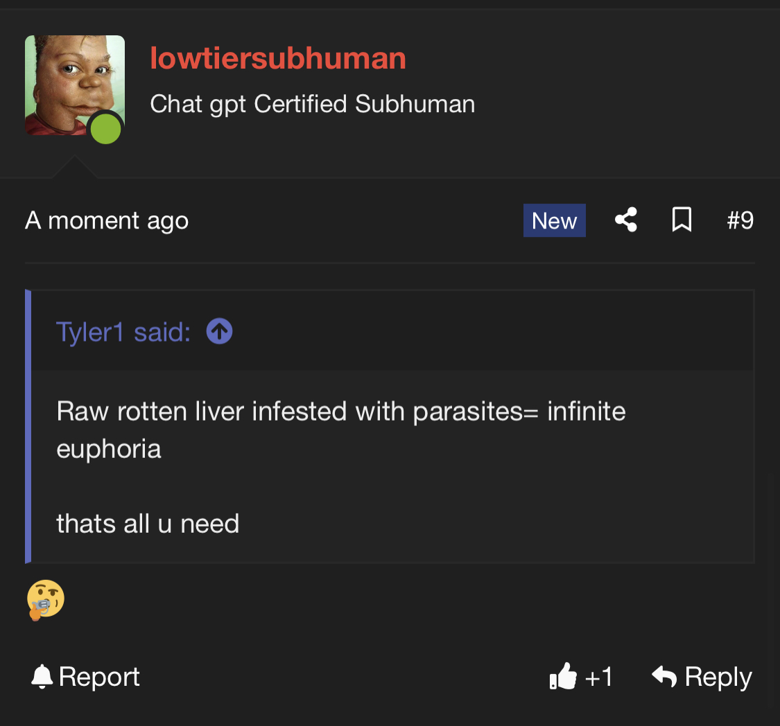This screenshot has height=726, width=780.
Task: Click the up-arrow icon beside Tyler1 said
Action: (x=219, y=333)
